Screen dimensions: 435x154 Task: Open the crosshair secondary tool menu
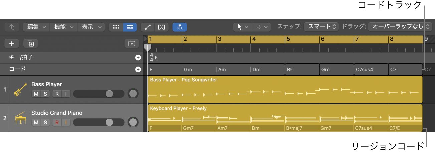[261, 27]
